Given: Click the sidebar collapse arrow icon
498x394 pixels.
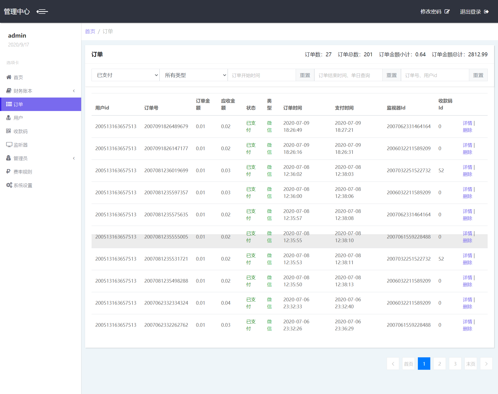Looking at the screenshot, I should click(x=42, y=11).
